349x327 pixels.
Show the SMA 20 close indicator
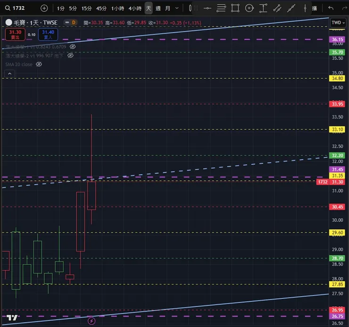click(x=39, y=64)
